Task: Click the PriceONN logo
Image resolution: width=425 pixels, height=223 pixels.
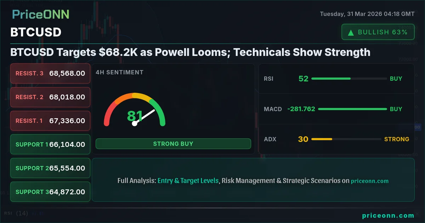Action: pos(41,15)
